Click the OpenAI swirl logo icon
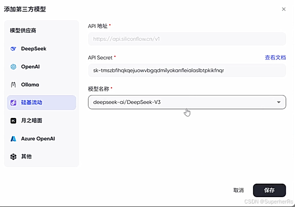This screenshot has height=207, width=295. pos(14,66)
